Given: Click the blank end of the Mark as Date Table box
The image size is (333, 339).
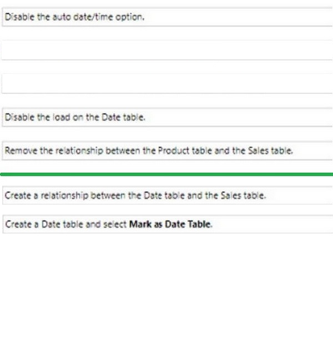Looking at the screenshot, I should pos(277,225).
